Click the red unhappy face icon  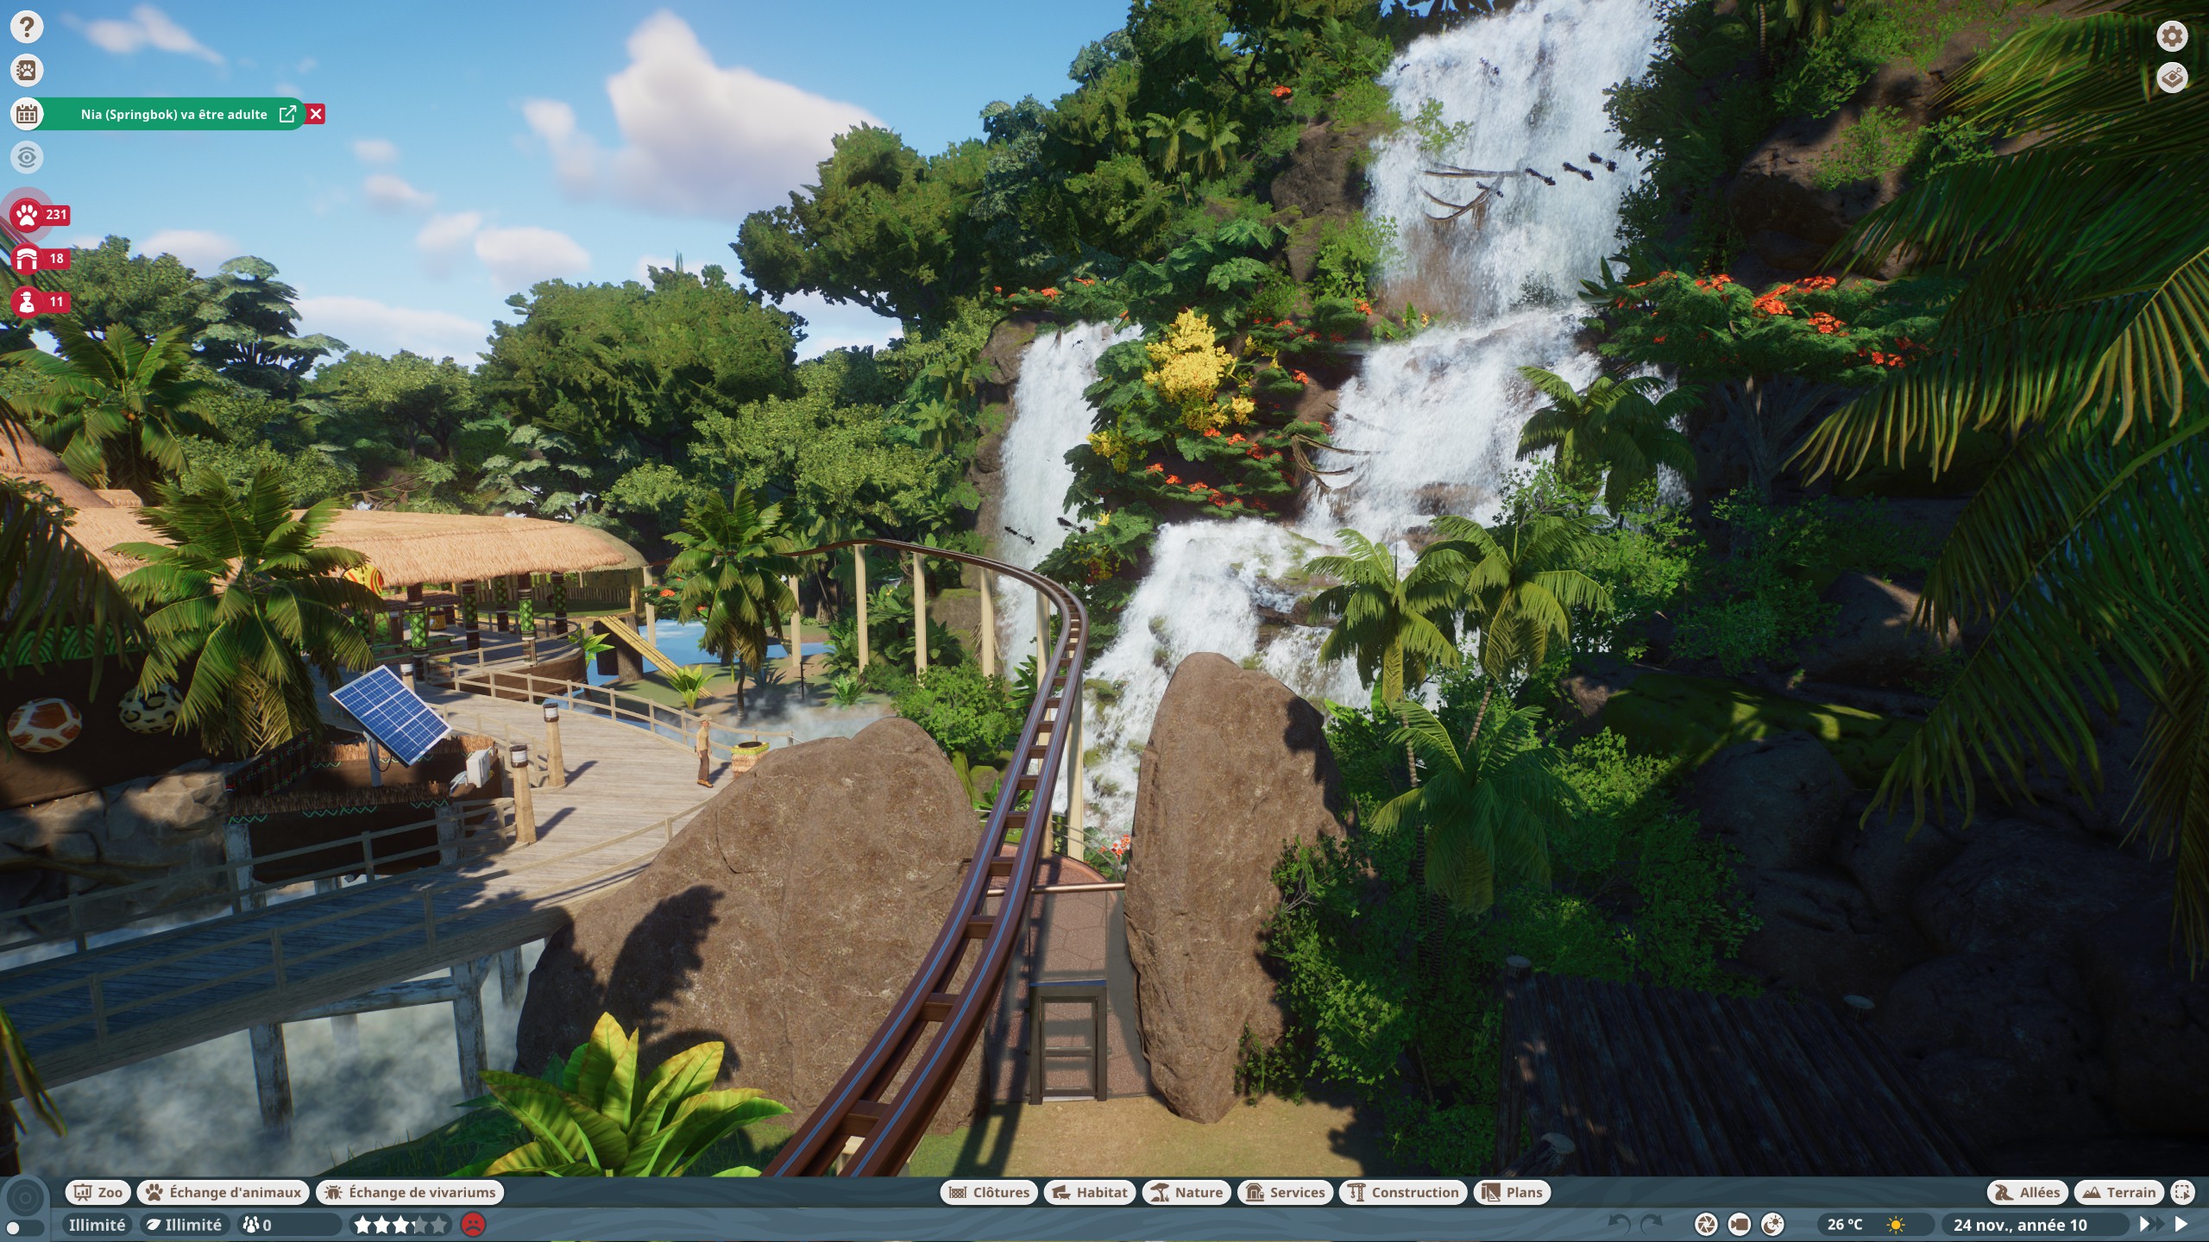click(x=473, y=1225)
